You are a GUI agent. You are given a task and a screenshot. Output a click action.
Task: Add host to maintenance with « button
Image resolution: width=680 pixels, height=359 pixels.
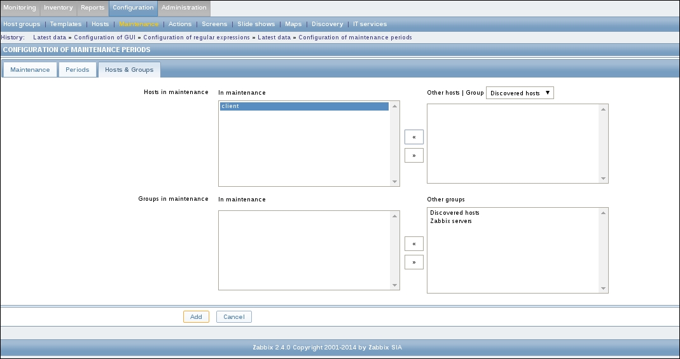[x=413, y=137]
